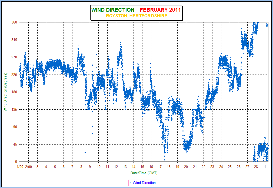Click the 45 y-axis value
Screen dimensions: 273x188
[15, 144]
